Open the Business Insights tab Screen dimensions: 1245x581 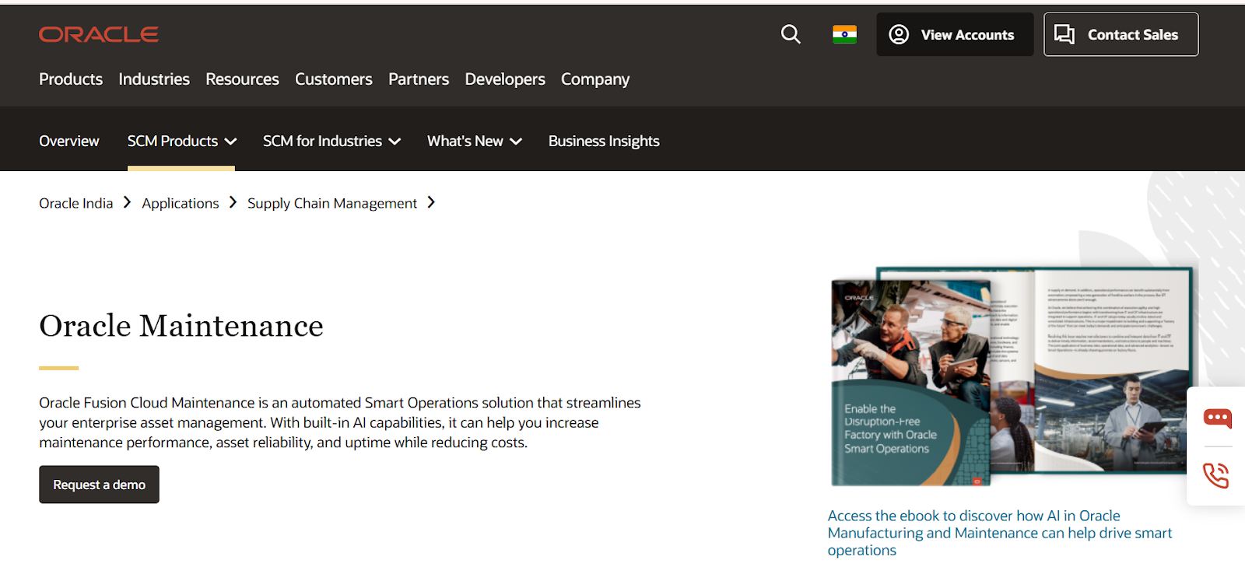tap(604, 141)
